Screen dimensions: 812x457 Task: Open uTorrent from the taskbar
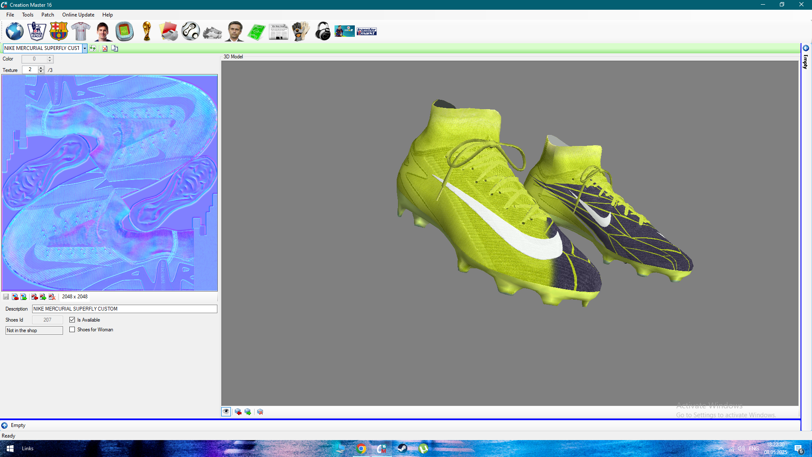[x=423, y=449]
